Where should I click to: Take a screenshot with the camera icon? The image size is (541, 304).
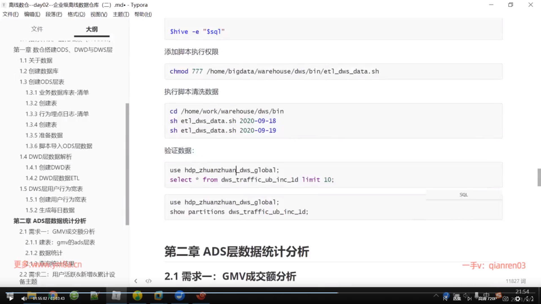(505, 299)
